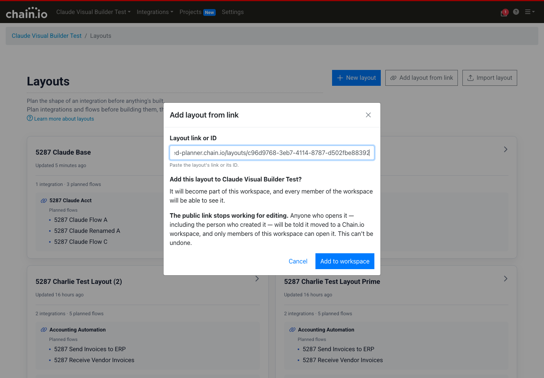This screenshot has height=378, width=544.
Task: Click the Layouts breadcrumb text
Action: [100, 36]
